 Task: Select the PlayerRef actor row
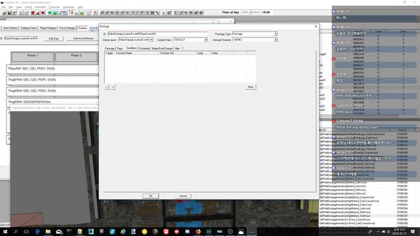pyautogui.click(x=52, y=69)
